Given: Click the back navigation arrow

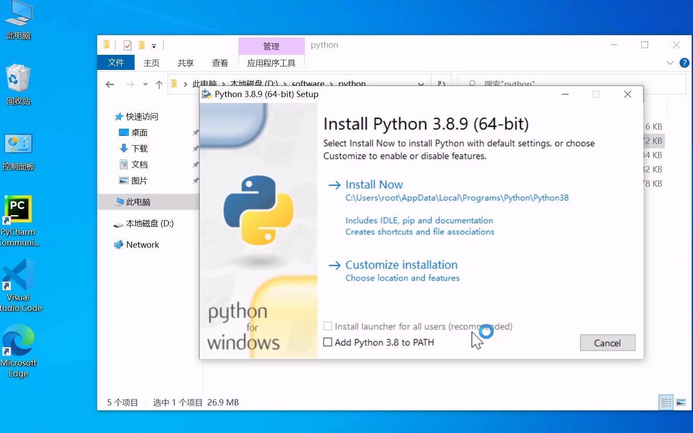Looking at the screenshot, I should tap(110, 84).
